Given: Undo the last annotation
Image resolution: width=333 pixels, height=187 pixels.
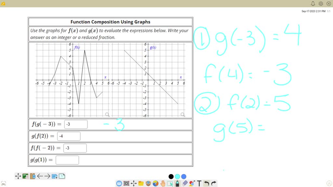Looking at the screenshot, I should tap(207, 183).
